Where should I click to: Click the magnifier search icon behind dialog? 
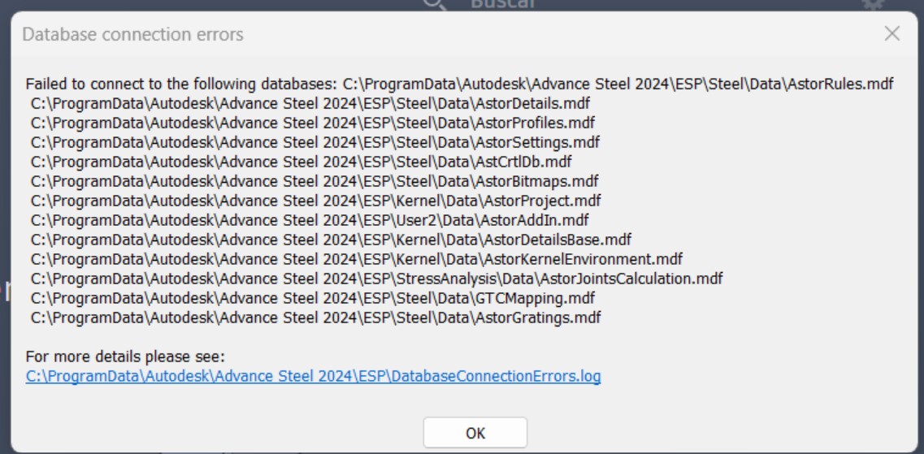point(436,5)
